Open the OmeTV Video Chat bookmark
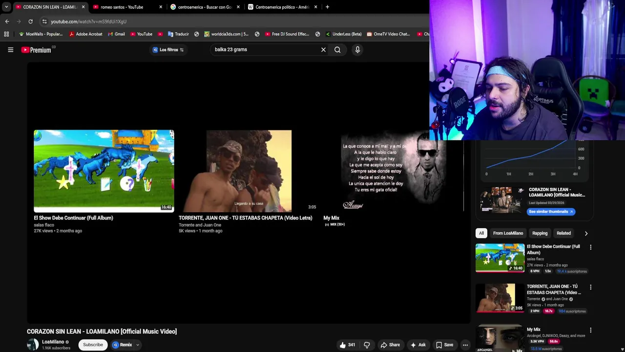Image resolution: width=625 pixels, height=352 pixels. [388, 34]
